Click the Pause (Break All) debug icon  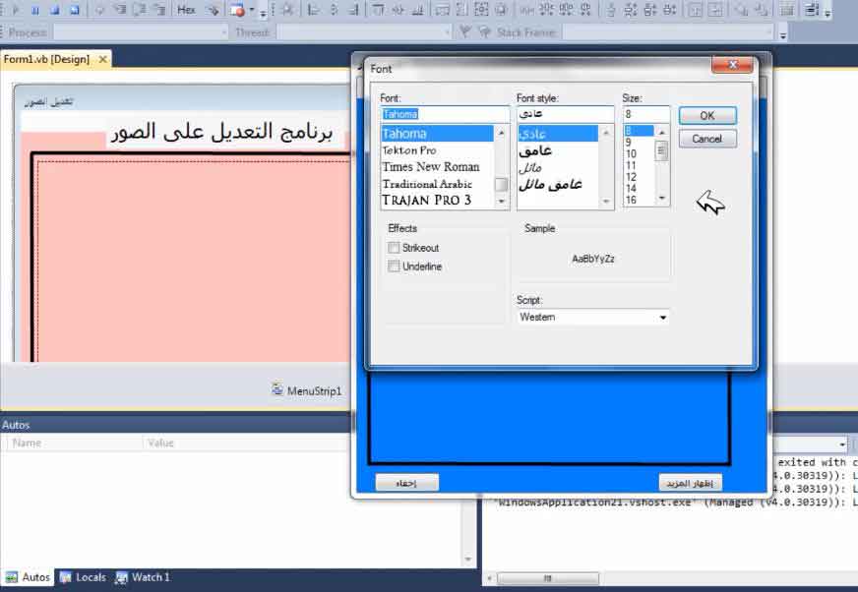[x=35, y=10]
